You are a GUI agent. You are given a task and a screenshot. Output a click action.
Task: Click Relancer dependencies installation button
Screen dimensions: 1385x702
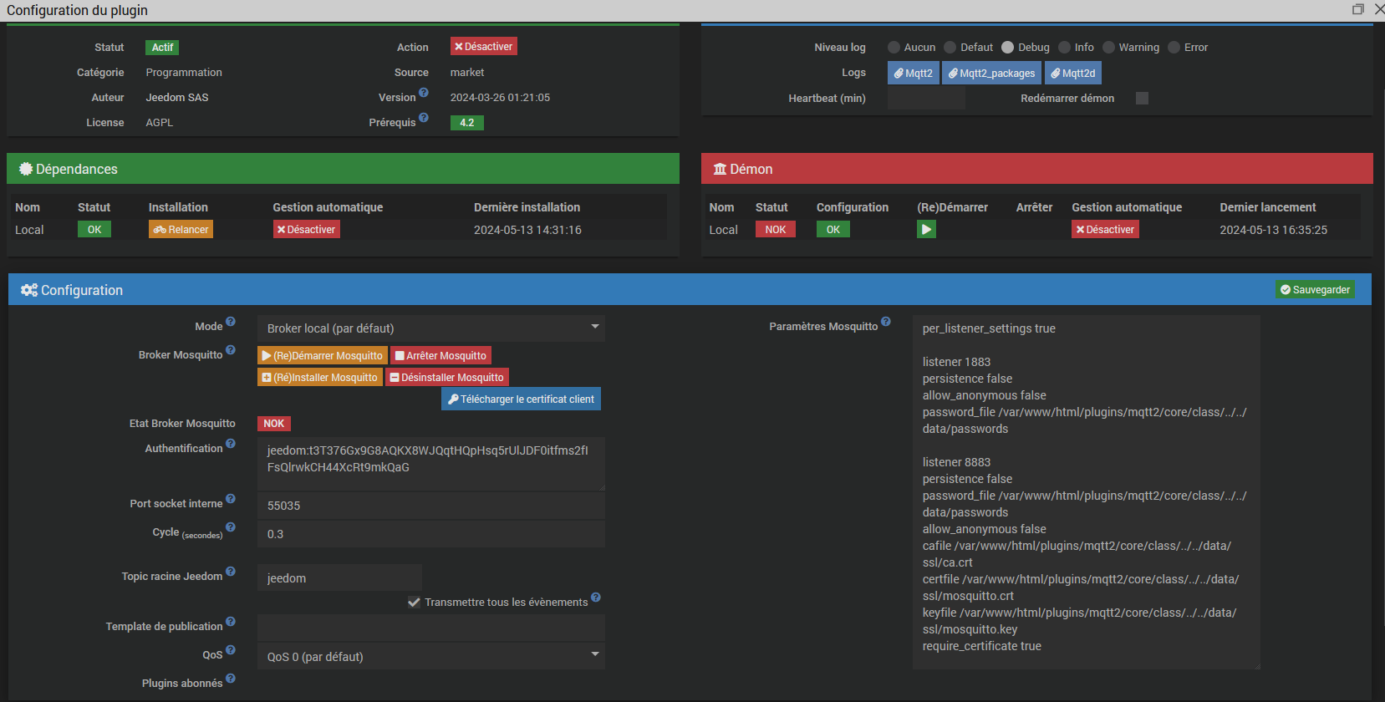pos(181,230)
